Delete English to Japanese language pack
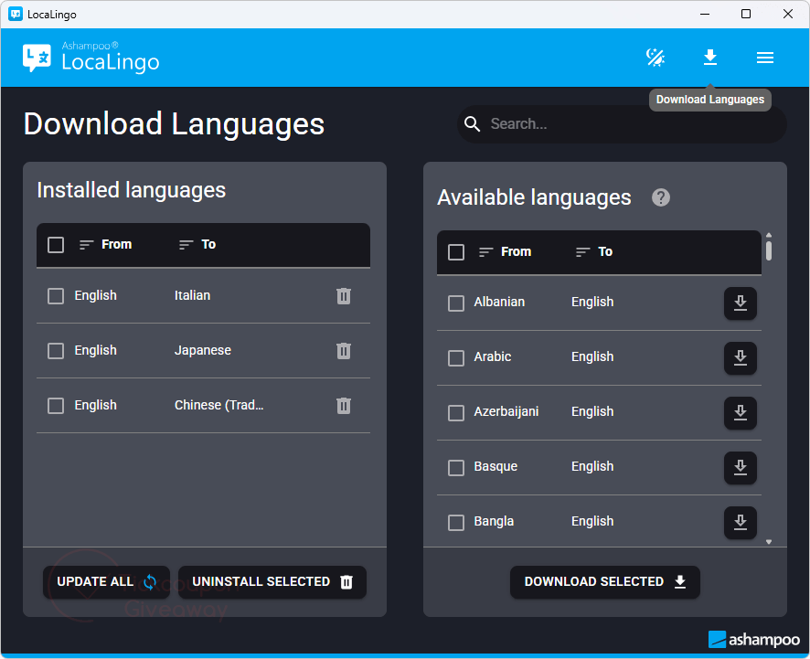This screenshot has height=659, width=810. 344,351
